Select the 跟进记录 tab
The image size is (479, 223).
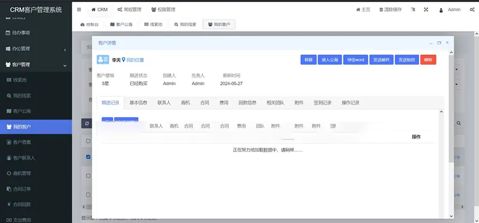point(110,103)
